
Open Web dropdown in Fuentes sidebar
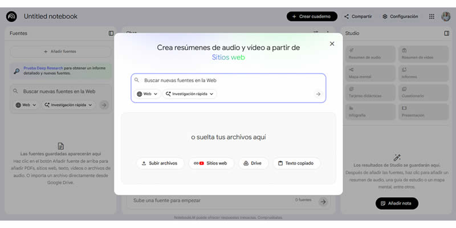point(26,105)
